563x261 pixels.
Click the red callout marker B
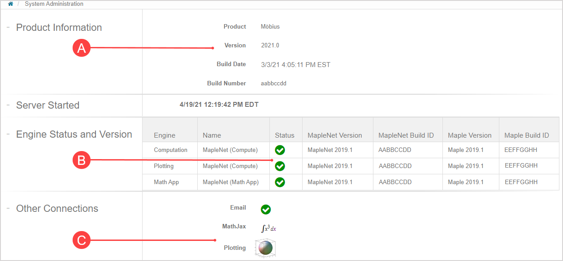coord(81,160)
